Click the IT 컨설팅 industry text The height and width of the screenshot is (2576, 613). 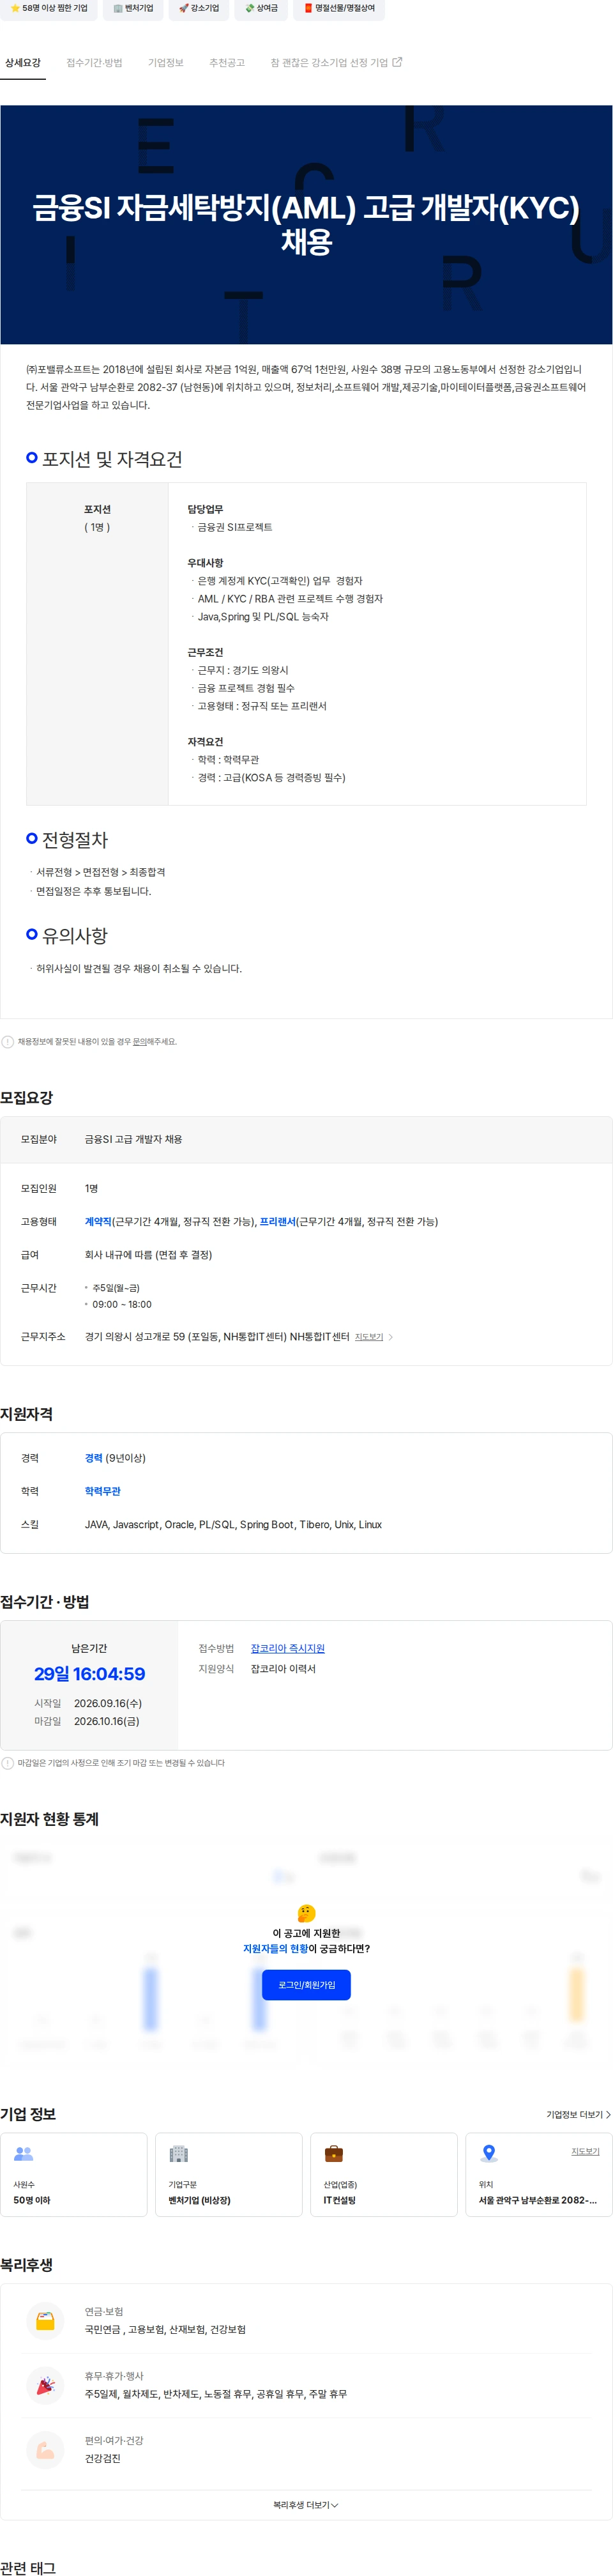click(339, 2201)
